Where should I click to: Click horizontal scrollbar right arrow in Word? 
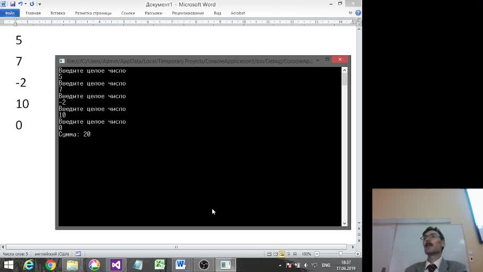click(x=353, y=247)
